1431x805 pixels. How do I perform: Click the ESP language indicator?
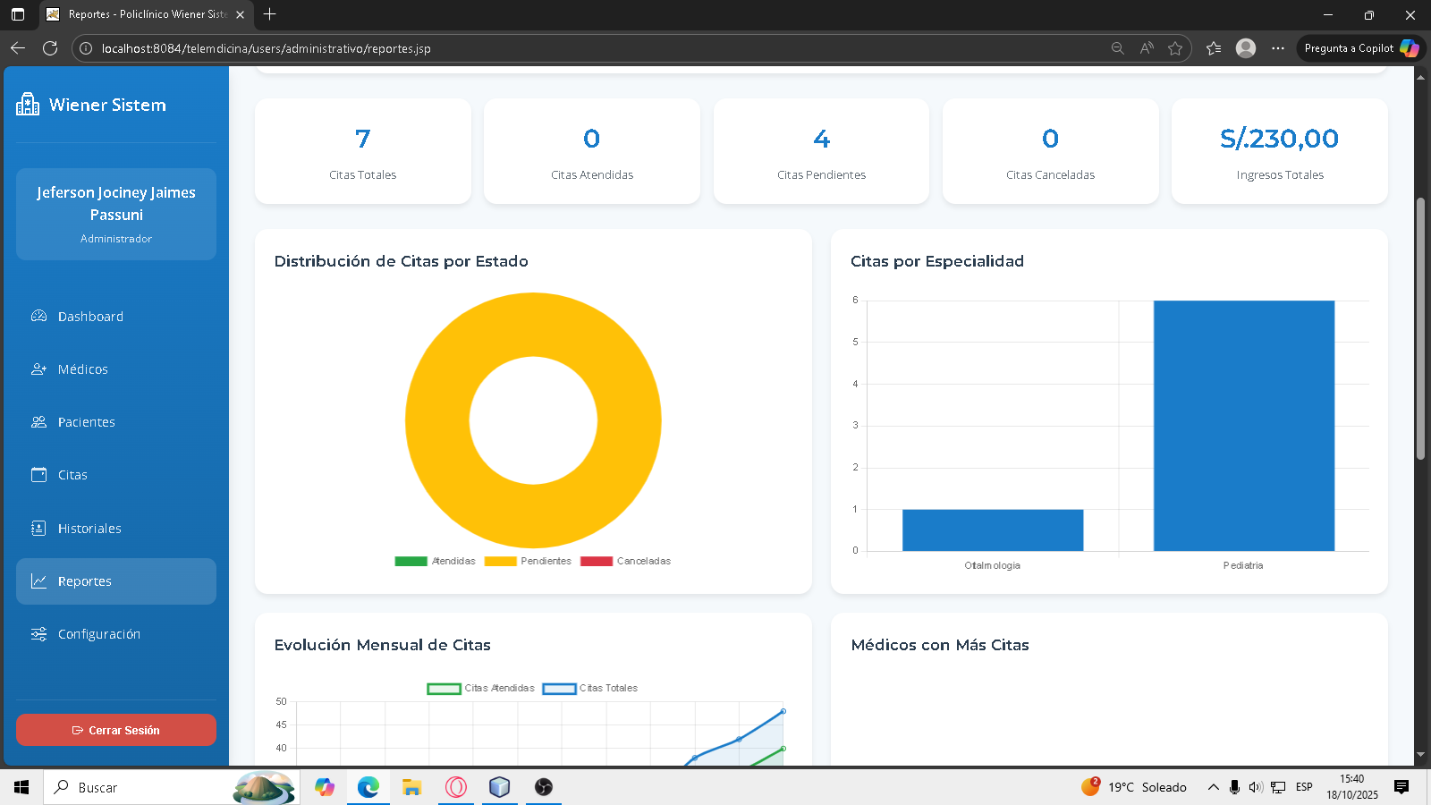tap(1305, 787)
